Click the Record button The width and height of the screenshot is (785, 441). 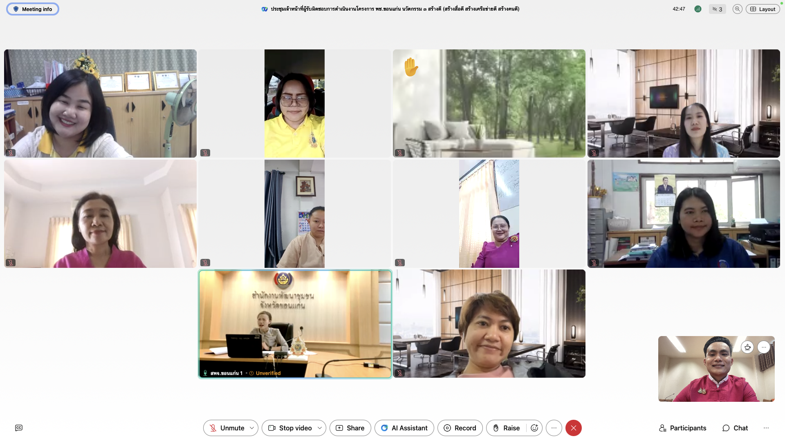(460, 428)
